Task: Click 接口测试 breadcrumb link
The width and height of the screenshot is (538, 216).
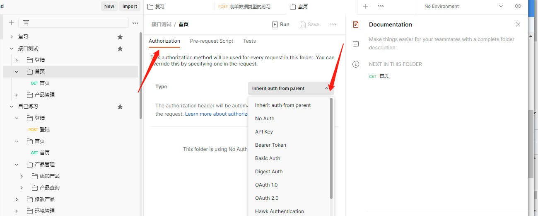Action: click(162, 24)
